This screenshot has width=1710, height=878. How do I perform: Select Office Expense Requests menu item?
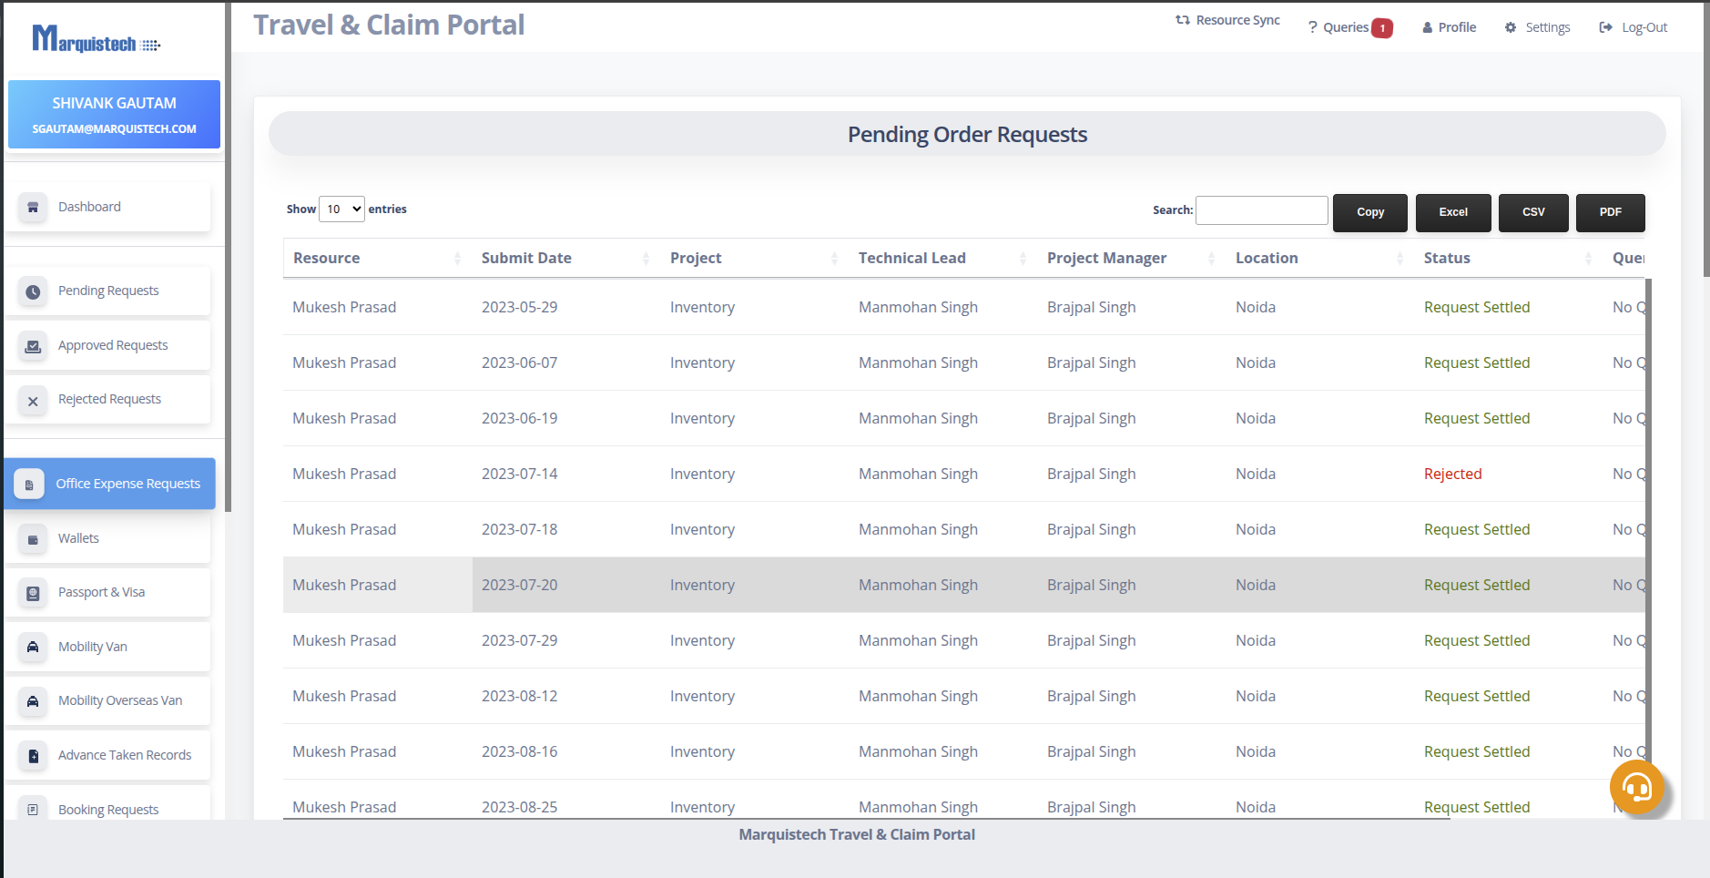tap(127, 484)
